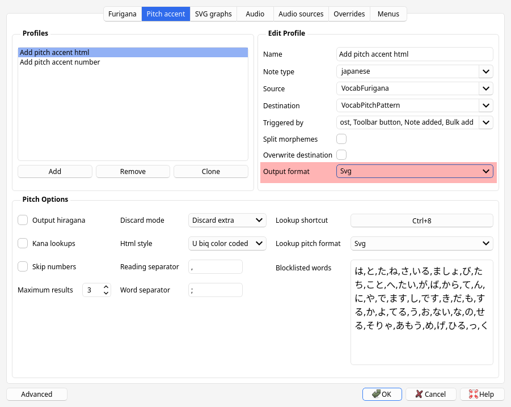Click the Advanced button
This screenshot has width=511, height=407.
click(37, 394)
